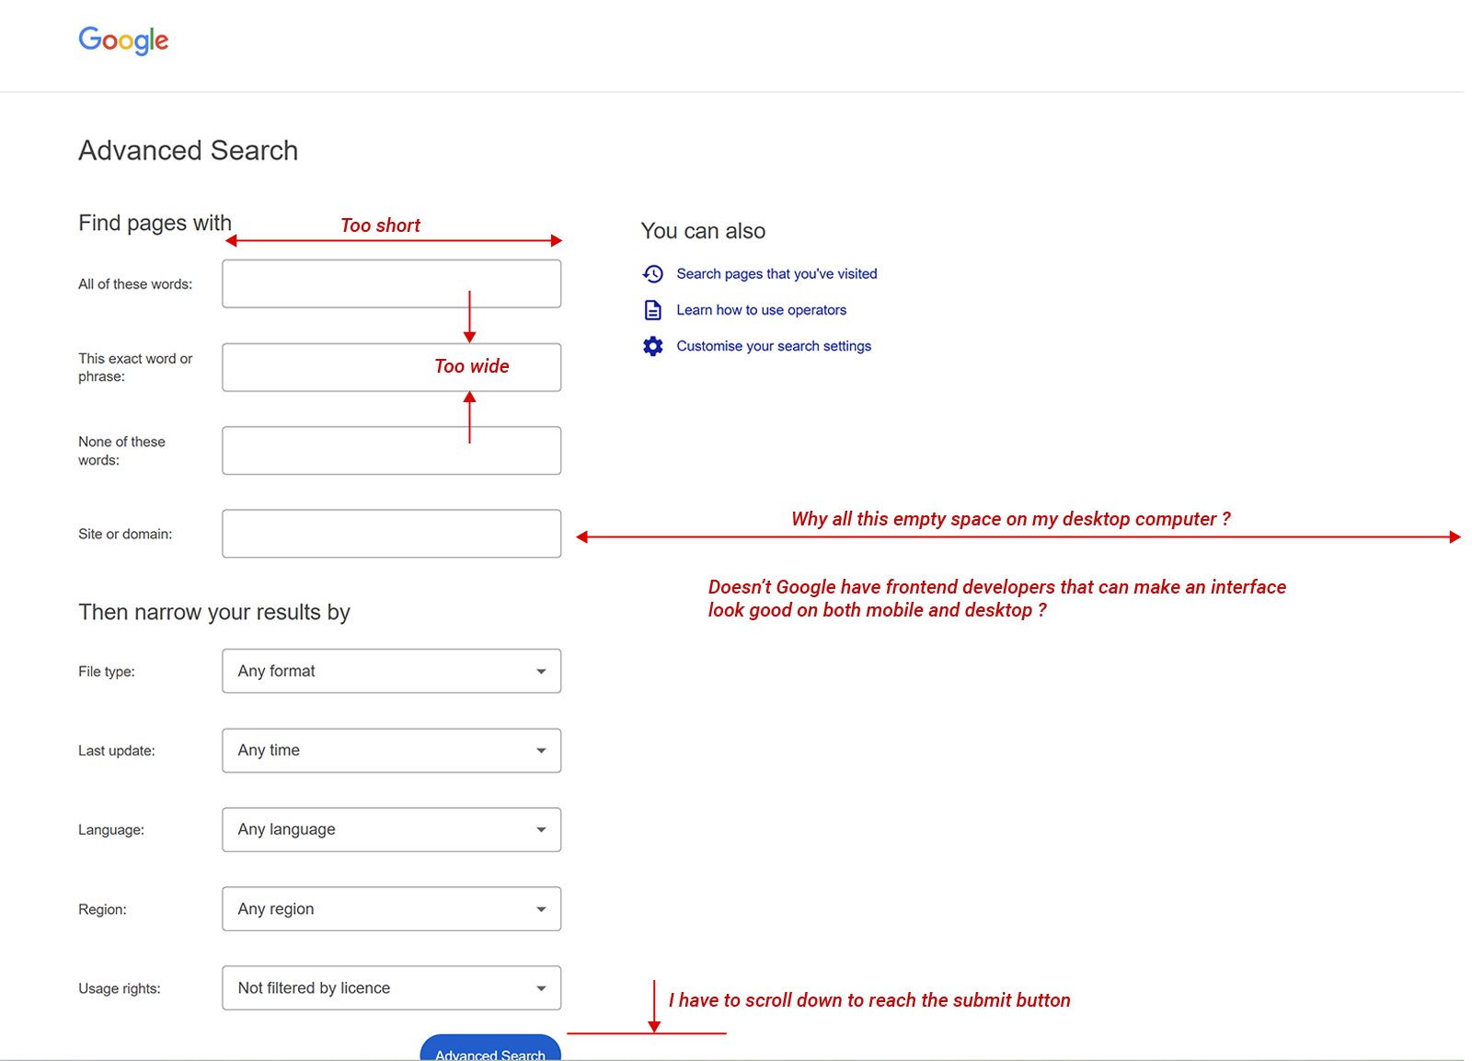The height and width of the screenshot is (1061, 1472).
Task: Click the 'File type:' label
Action: coord(107,672)
